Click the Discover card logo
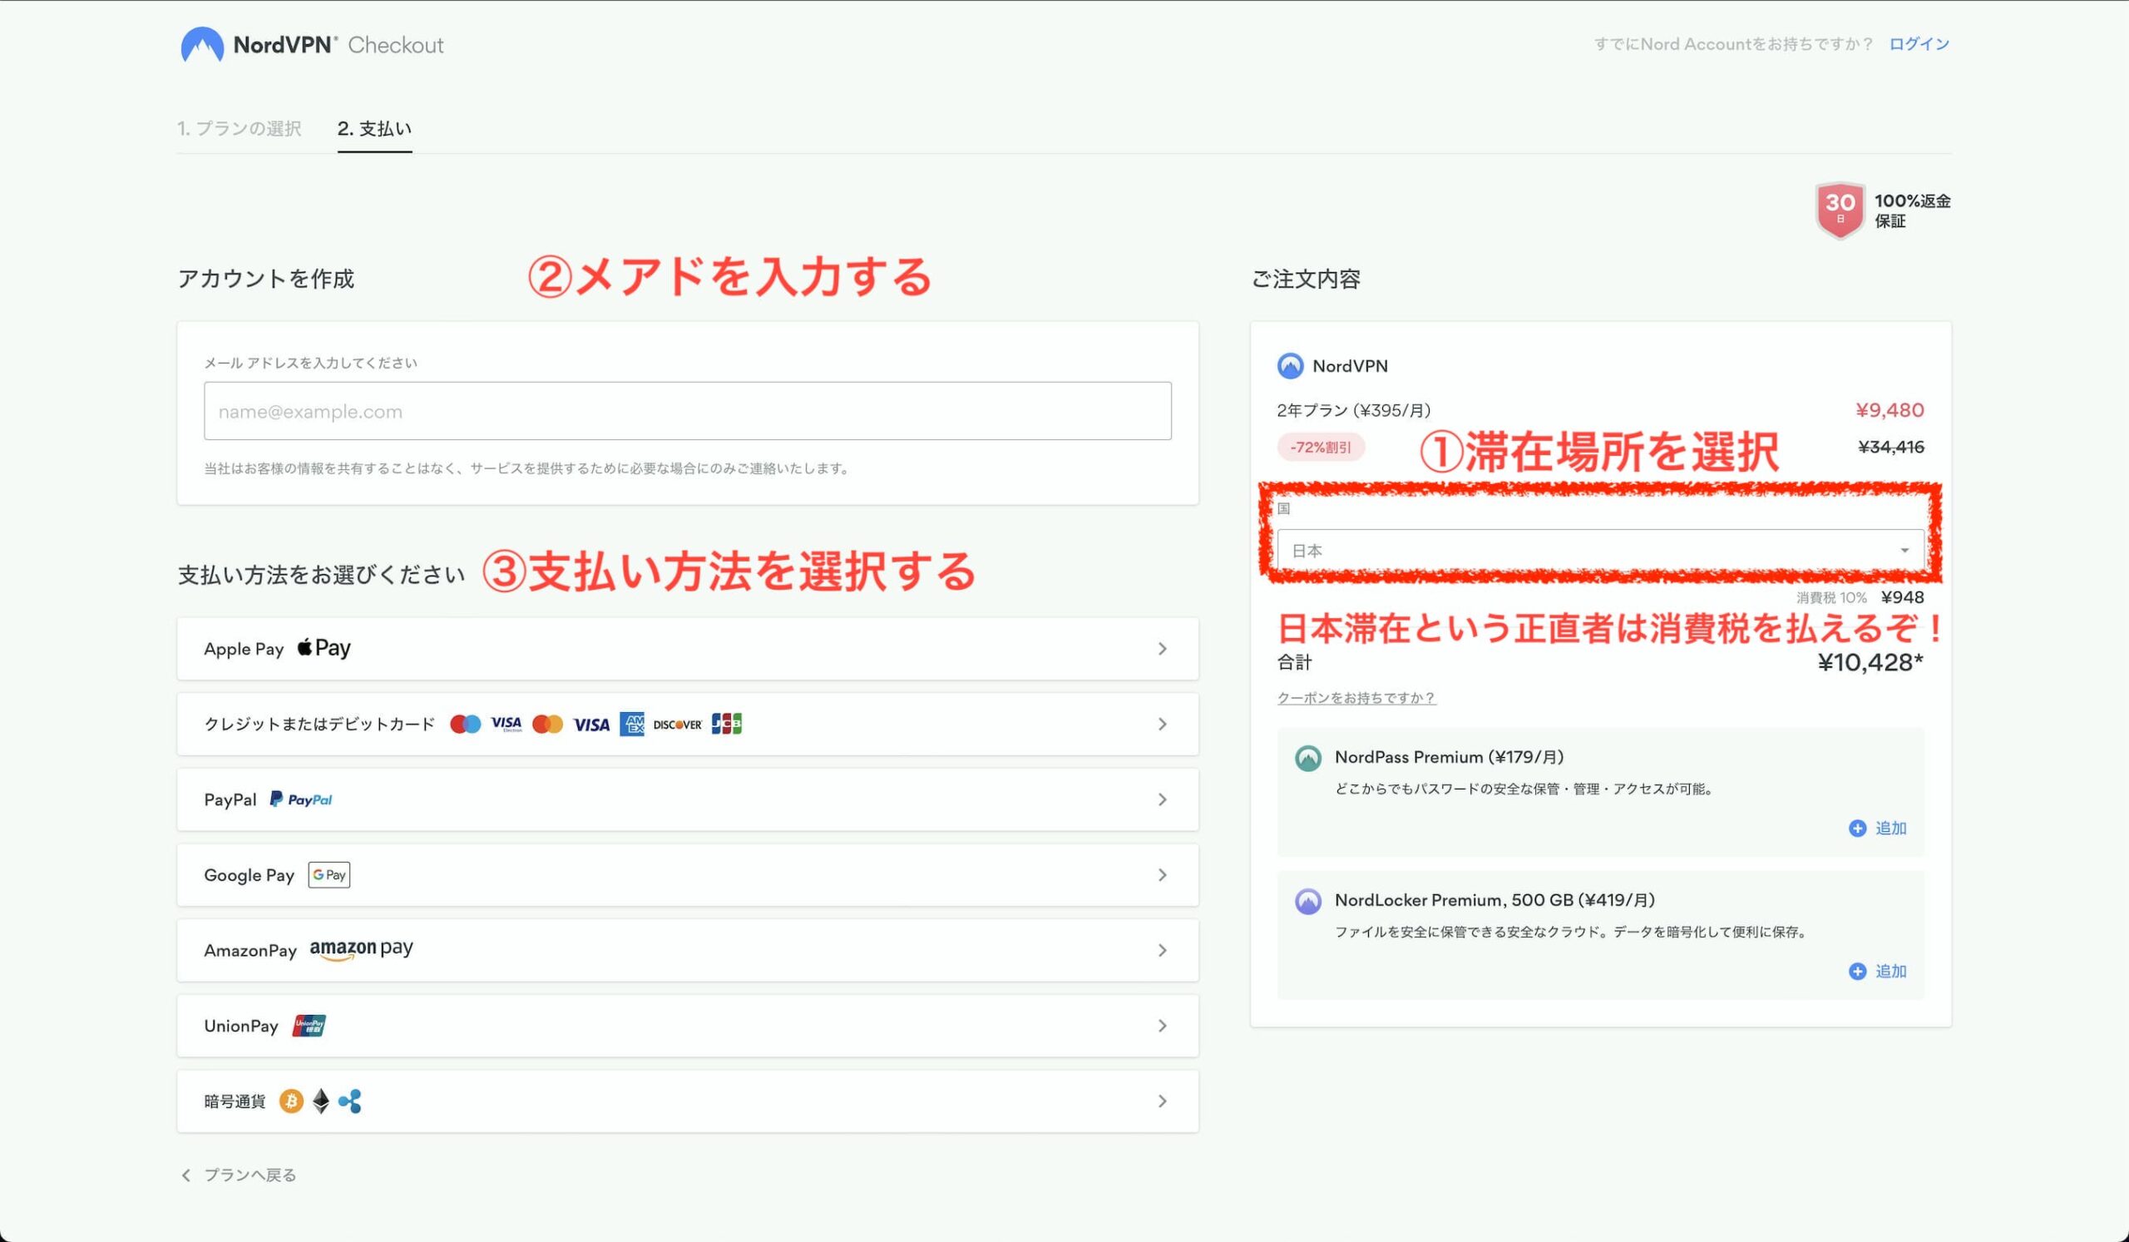The height and width of the screenshot is (1242, 2129). tap(677, 725)
